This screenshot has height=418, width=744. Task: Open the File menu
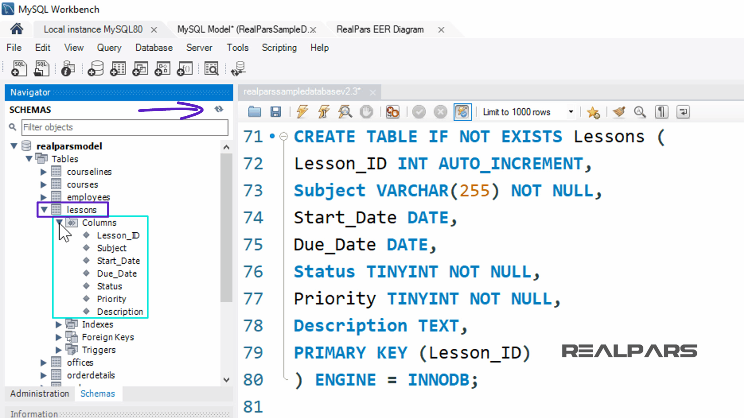click(x=14, y=48)
